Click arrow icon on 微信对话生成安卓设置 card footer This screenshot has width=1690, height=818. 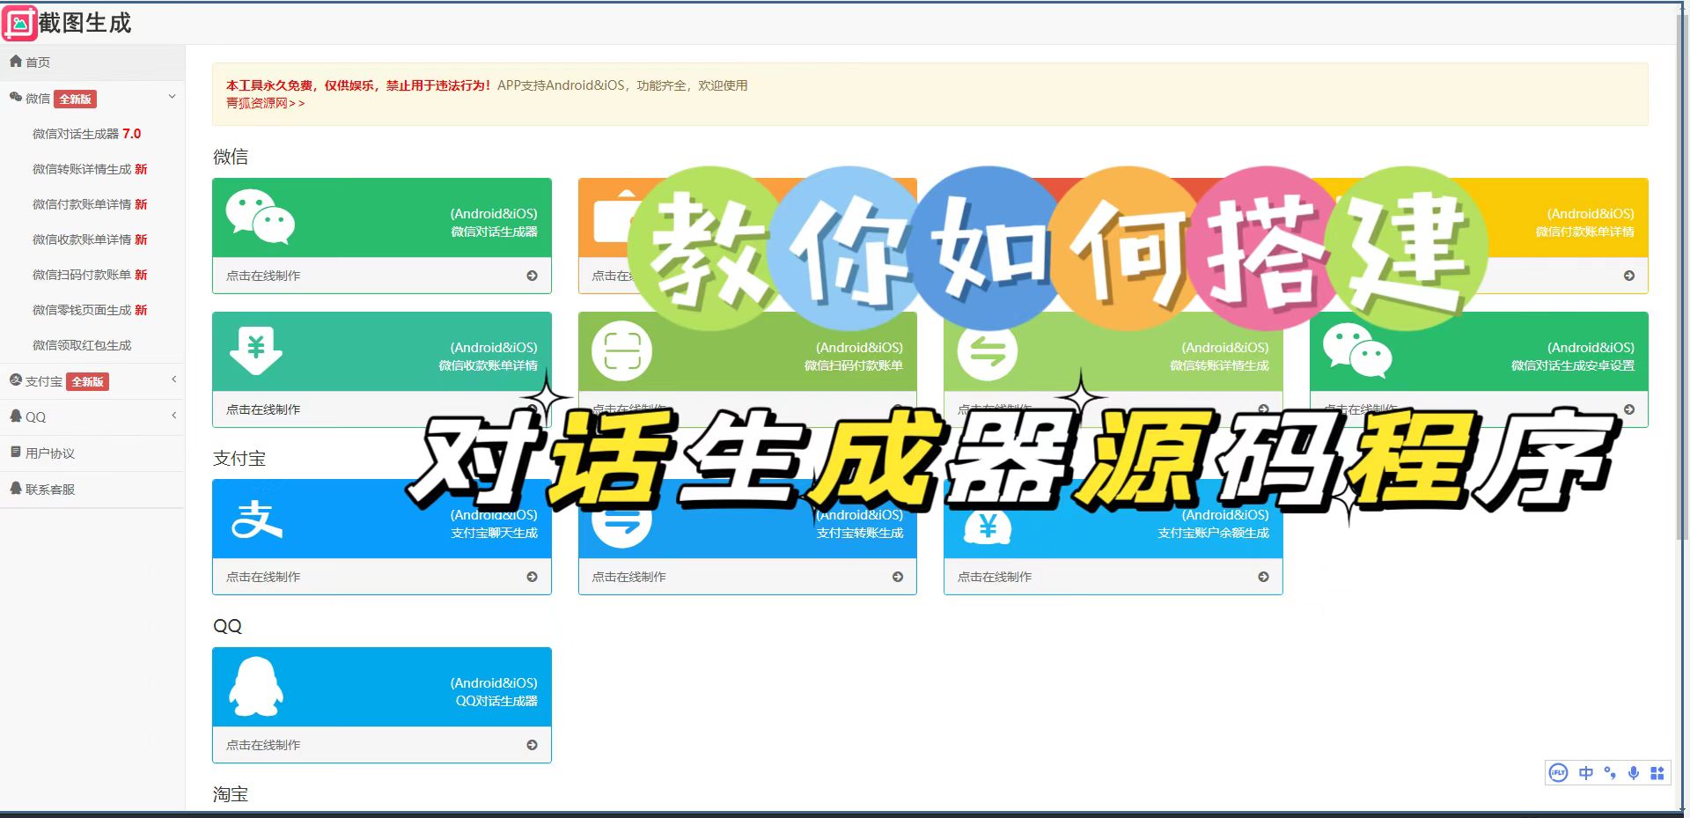tap(1629, 409)
